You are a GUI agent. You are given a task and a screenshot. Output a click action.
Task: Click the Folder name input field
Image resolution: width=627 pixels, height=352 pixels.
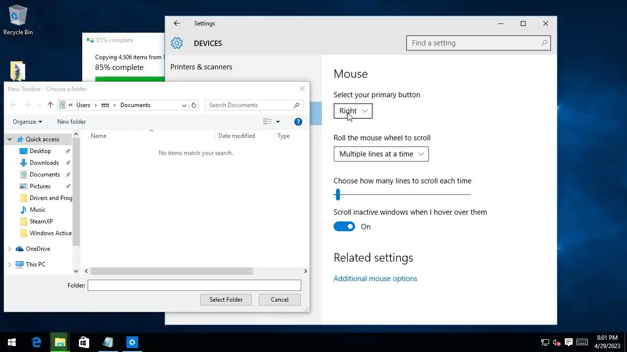(x=194, y=286)
